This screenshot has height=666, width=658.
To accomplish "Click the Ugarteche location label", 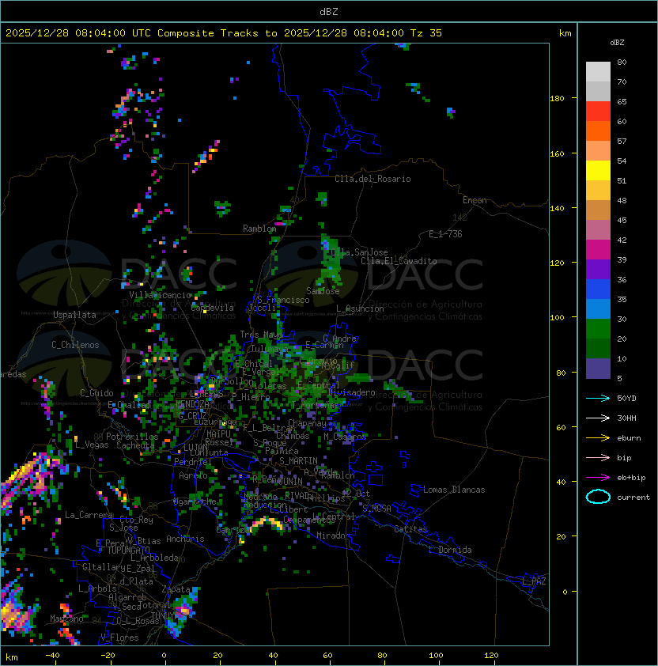I will coord(195,501).
